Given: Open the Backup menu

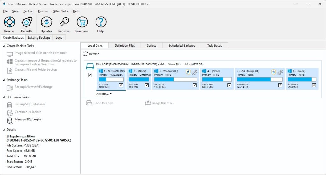Looking at the screenshot, I should coord(28,11).
